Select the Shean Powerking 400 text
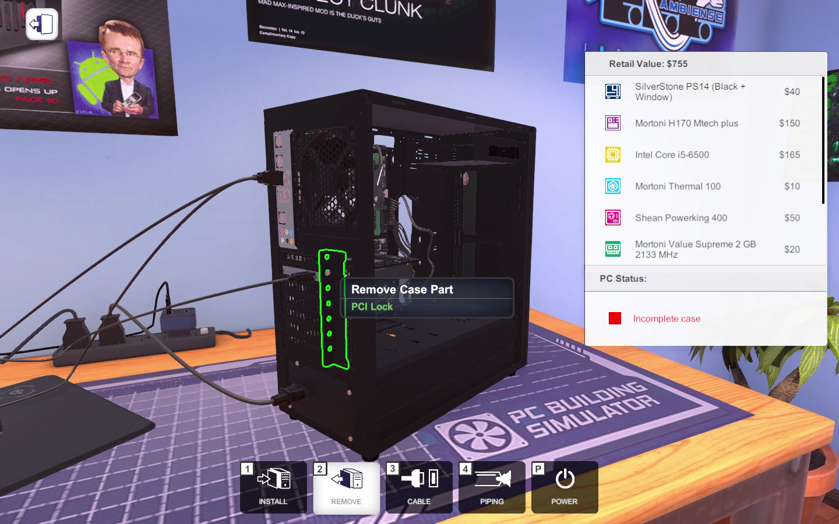 click(681, 218)
